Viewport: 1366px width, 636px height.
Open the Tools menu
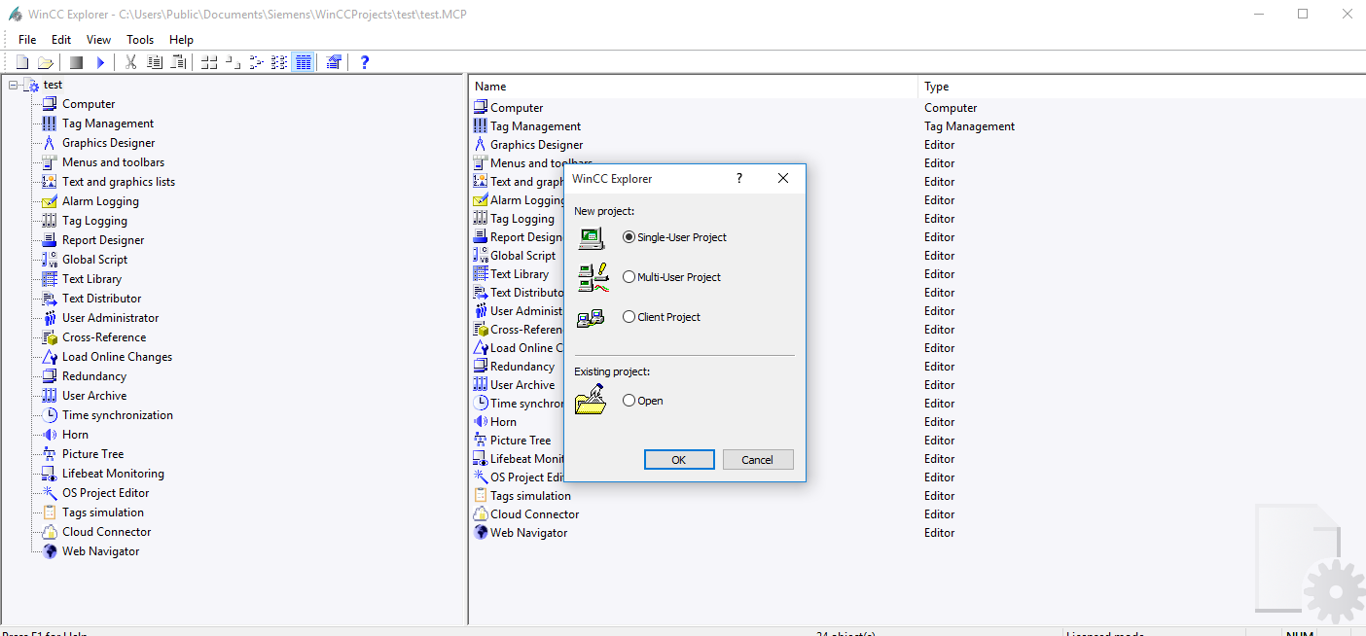pos(140,40)
